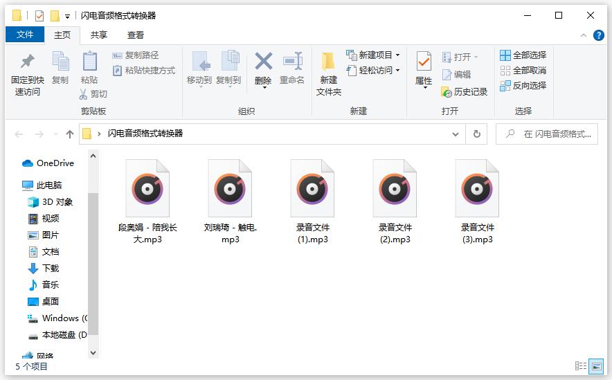Click Invert selection (反向选择)
Screen dimensions: 612x380
(x=523, y=85)
